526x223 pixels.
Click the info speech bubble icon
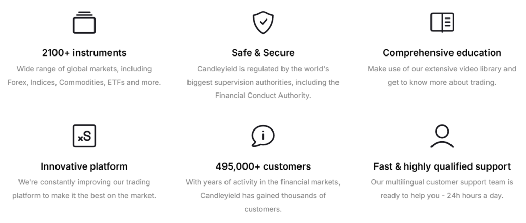click(x=263, y=136)
